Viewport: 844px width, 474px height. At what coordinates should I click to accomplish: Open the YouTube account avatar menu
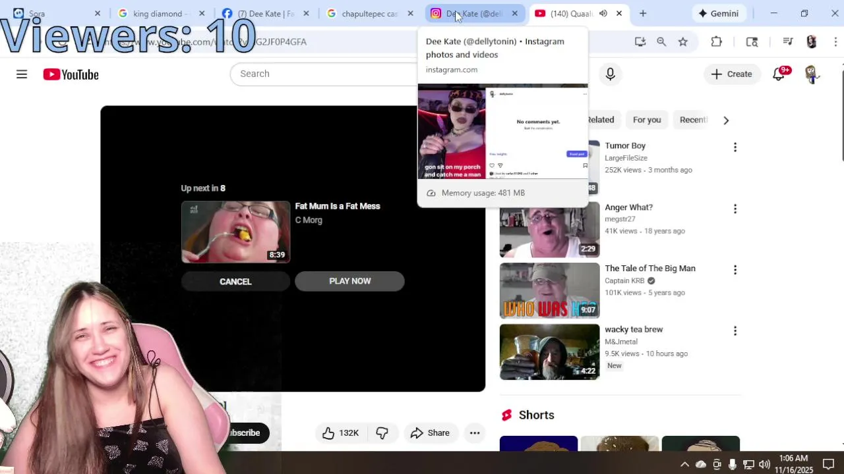click(811, 74)
